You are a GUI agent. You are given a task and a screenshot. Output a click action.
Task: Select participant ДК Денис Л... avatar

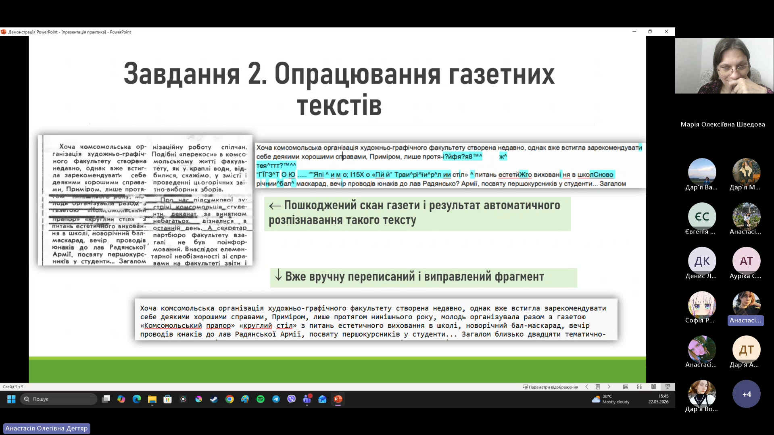[702, 261]
